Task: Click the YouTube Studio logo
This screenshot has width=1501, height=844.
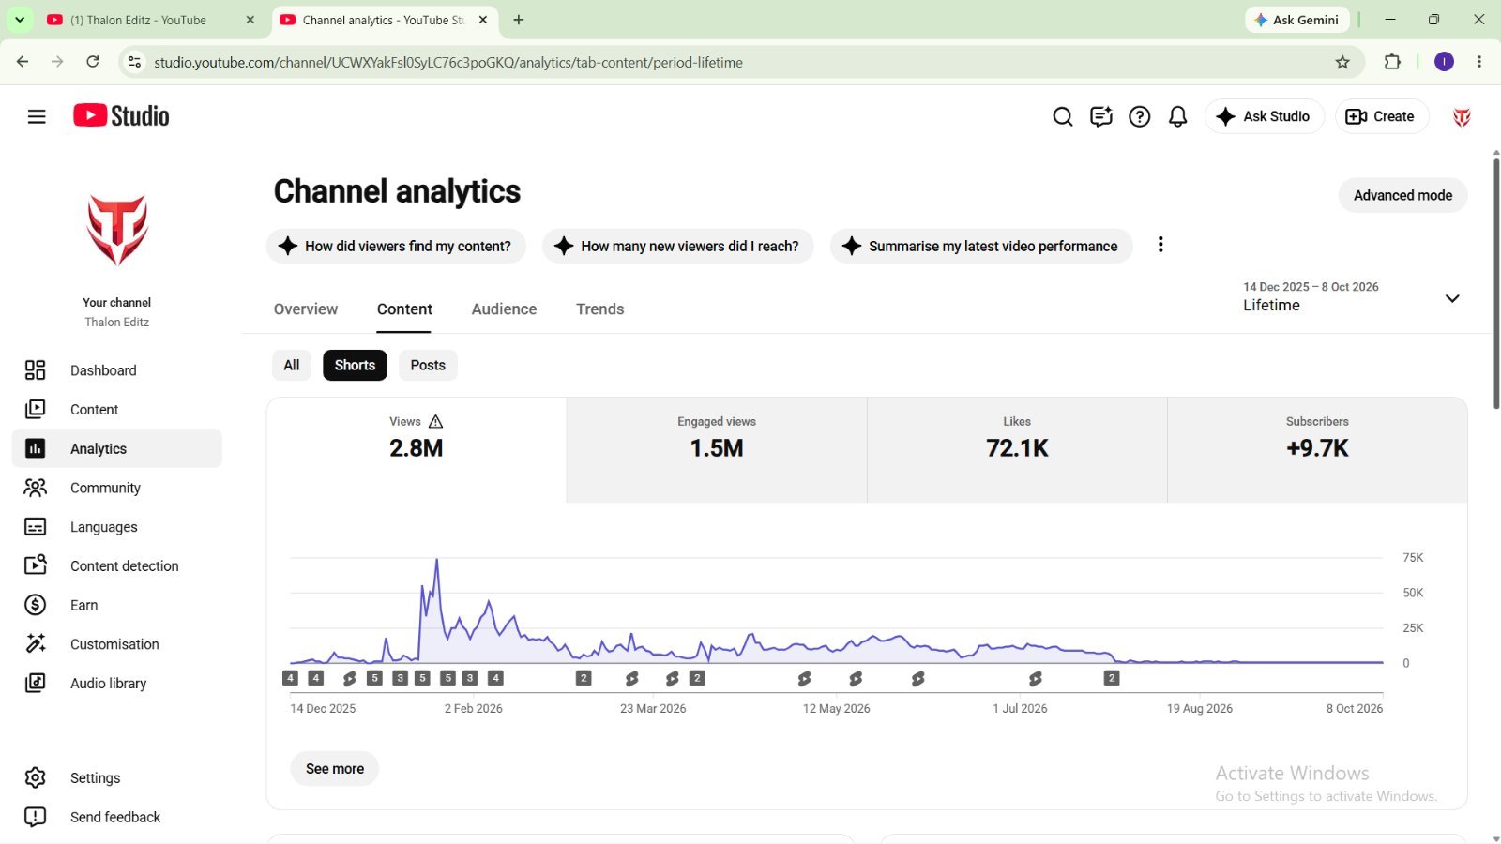Action: 121,116
